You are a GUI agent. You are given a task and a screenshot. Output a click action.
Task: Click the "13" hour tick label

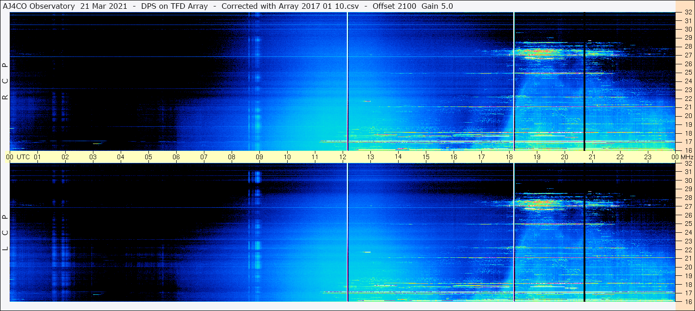tap(370, 157)
